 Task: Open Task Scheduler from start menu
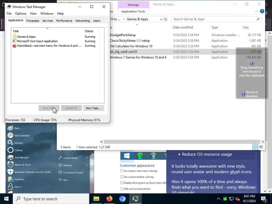click(22, 135)
